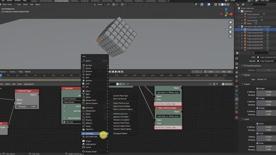
Task: Adjust the Threshold value on Rigidbody Trigger
Action: 27,107
